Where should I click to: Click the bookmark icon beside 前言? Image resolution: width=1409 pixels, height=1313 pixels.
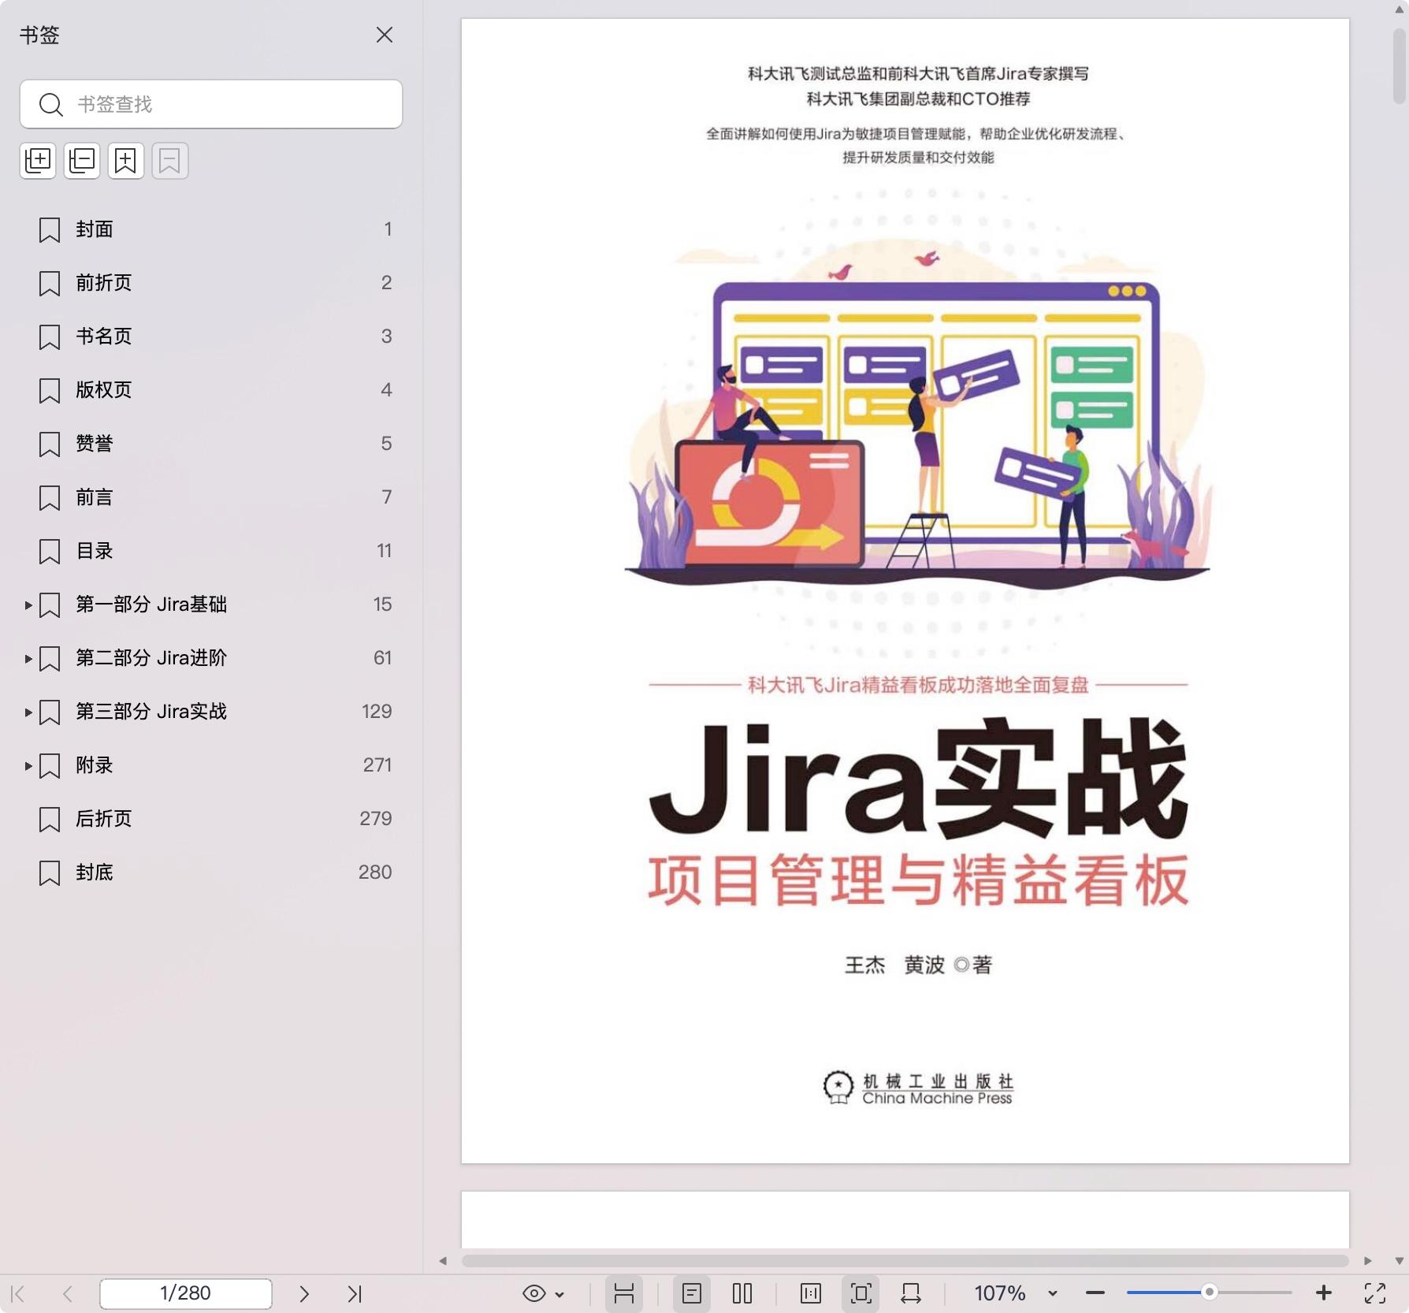[50, 498]
